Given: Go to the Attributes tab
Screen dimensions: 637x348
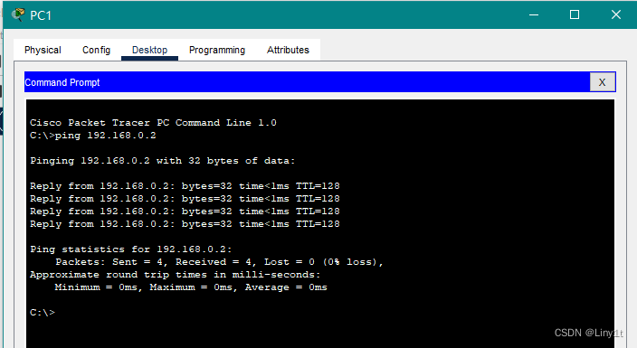Looking at the screenshot, I should [288, 50].
